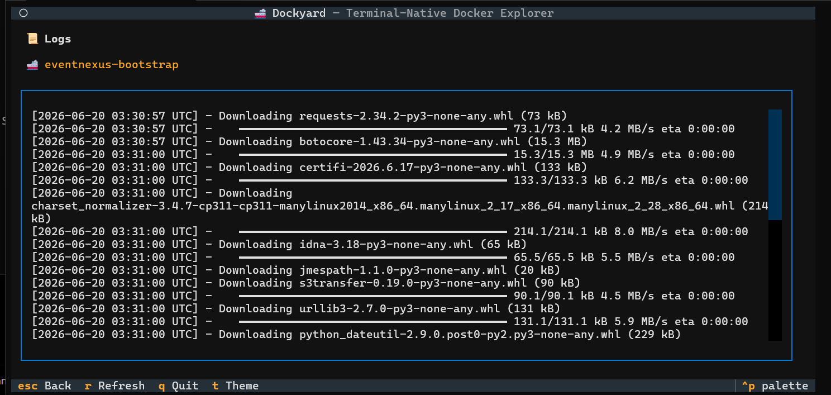Select the Downloading botocore-1.43.34 log line

309,142
